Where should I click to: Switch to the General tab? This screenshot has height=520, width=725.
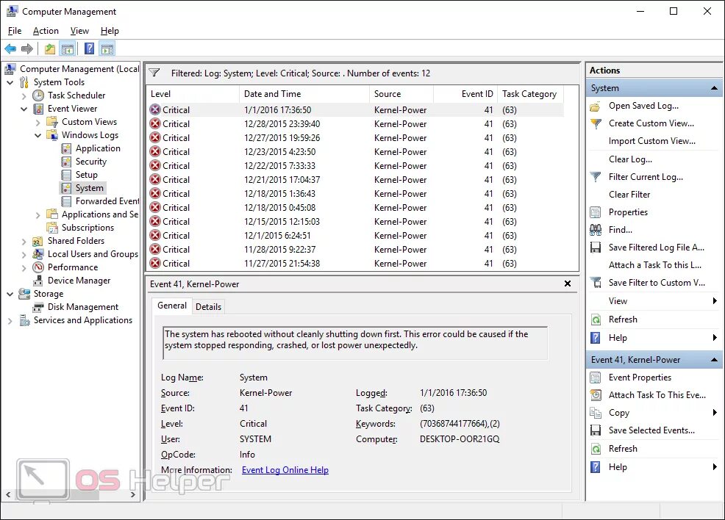[x=172, y=306]
